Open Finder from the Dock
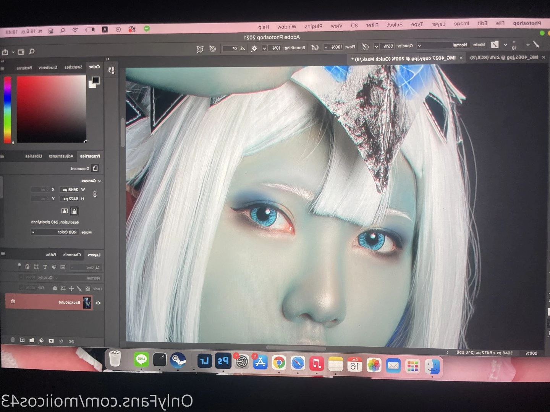This screenshot has width=550, height=412. (432, 367)
